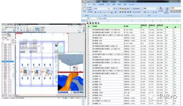Click the Center alignment icon in Excel
This screenshot has height=106, width=183.
[x=123, y=12]
